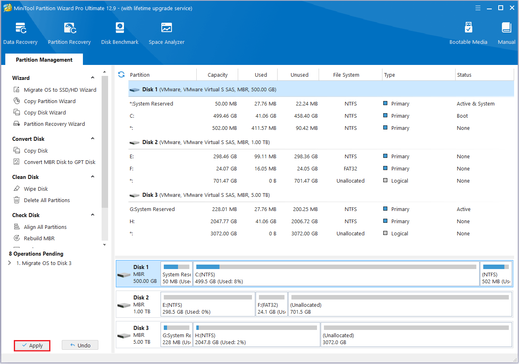Open the Data Recovery tool

click(x=20, y=32)
